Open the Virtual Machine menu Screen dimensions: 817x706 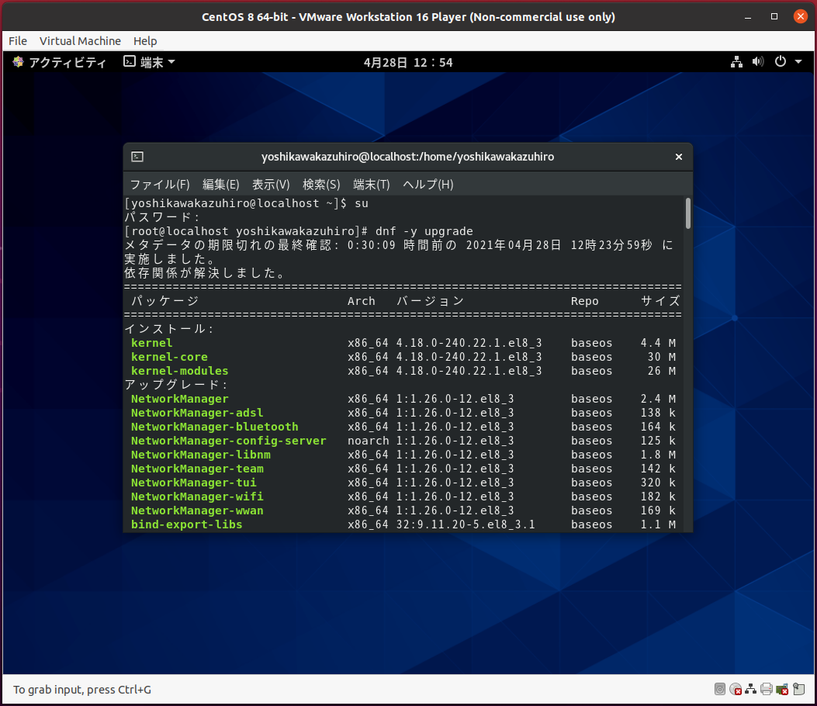(80, 41)
